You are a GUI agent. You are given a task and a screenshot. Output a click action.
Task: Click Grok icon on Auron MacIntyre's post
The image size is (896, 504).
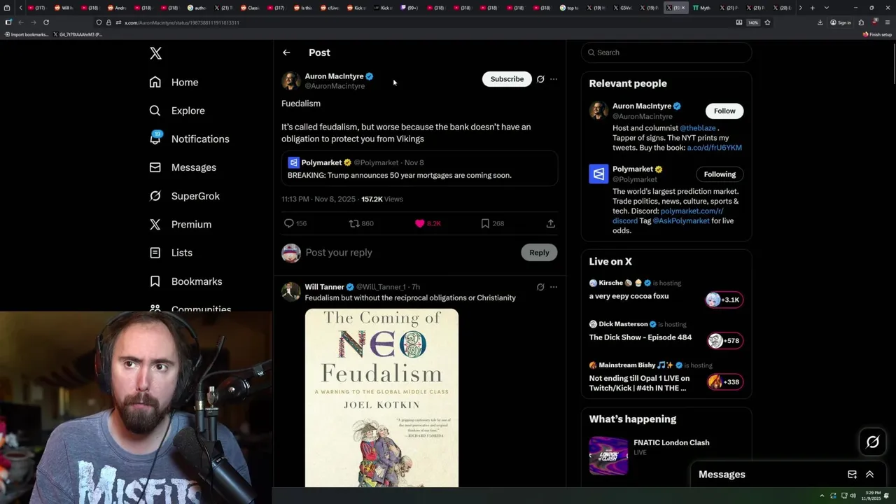[x=540, y=79]
